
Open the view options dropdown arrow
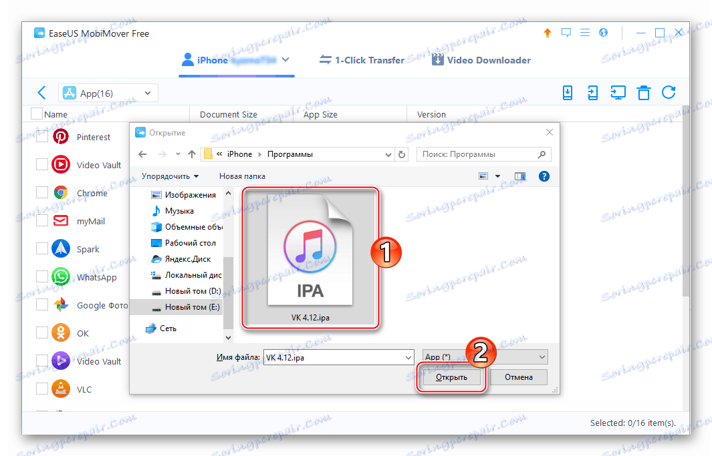pyautogui.click(x=497, y=176)
